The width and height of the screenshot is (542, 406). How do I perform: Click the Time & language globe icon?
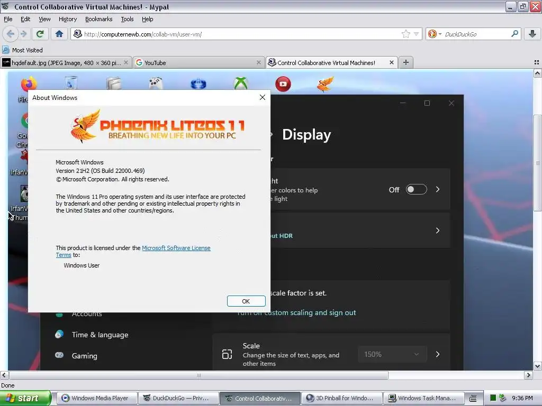(x=59, y=334)
